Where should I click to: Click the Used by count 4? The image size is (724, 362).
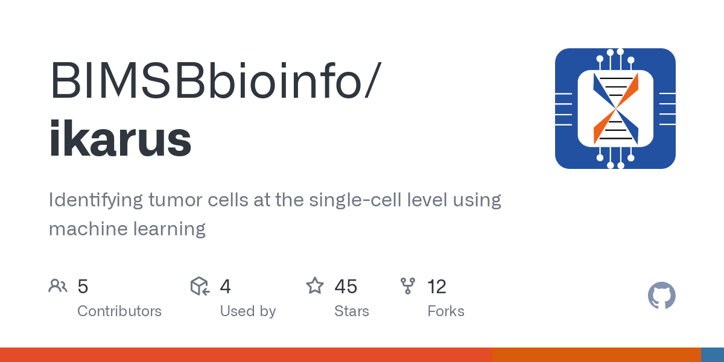click(x=226, y=286)
